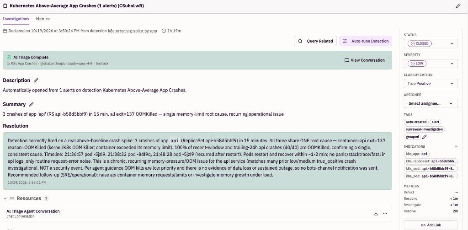The width and height of the screenshot is (468, 230).
Task: Click the Investigate metric row
Action: [431, 204]
